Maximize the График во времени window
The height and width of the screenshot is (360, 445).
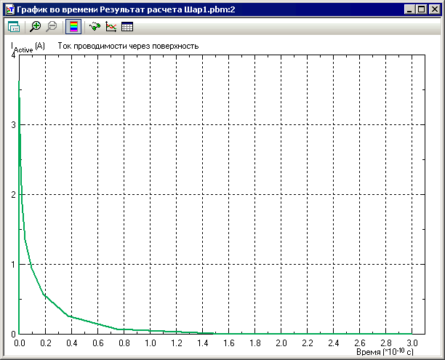click(x=422, y=9)
